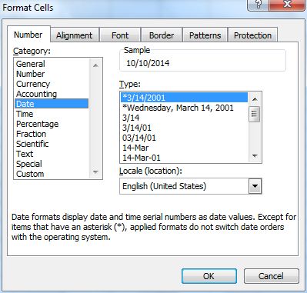Image resolution: width=307 pixels, height=293 pixels.
Task: Go to the Border tab
Action: (162, 35)
